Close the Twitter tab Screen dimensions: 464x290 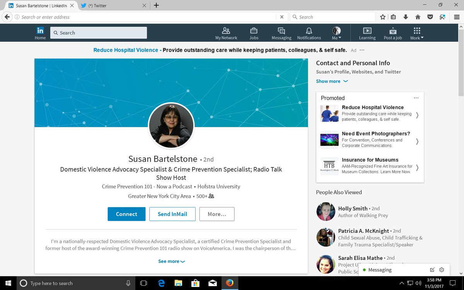[144, 5]
